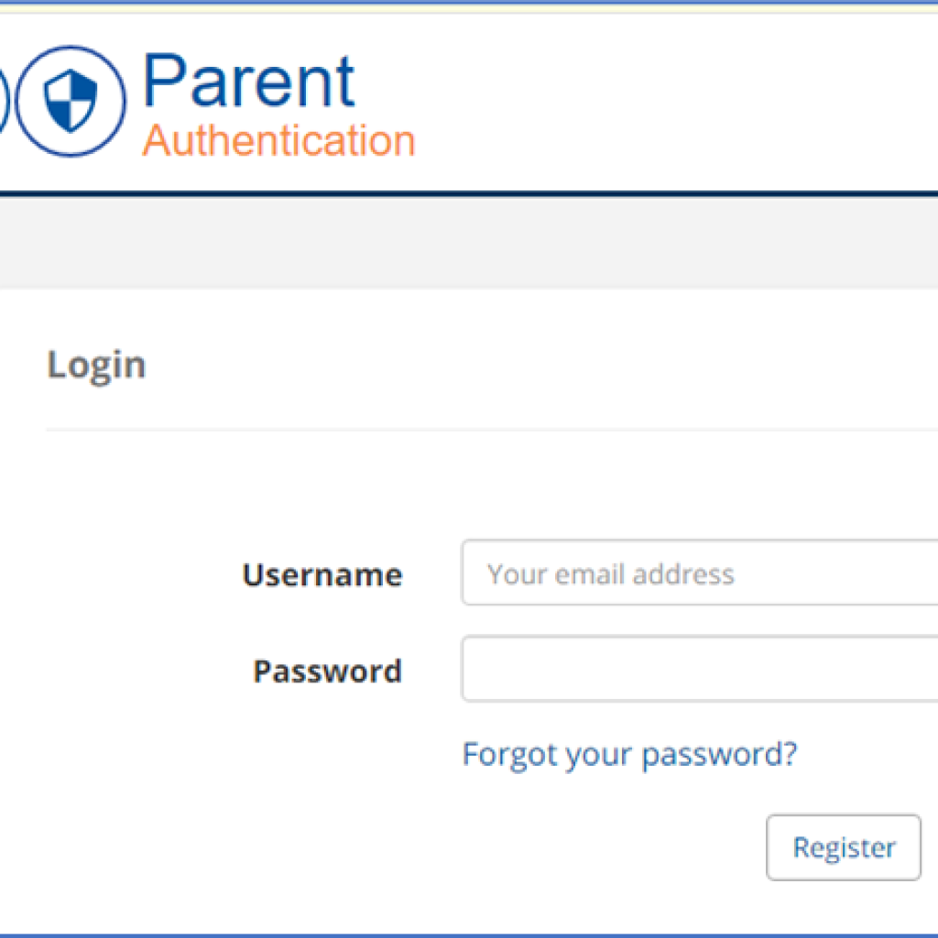938x938 pixels.
Task: Click the "Your email address" placeholder text
Action: [611, 574]
